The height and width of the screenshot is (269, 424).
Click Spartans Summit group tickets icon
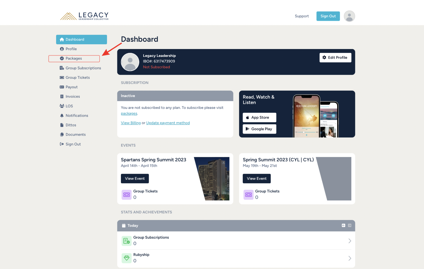click(x=126, y=195)
